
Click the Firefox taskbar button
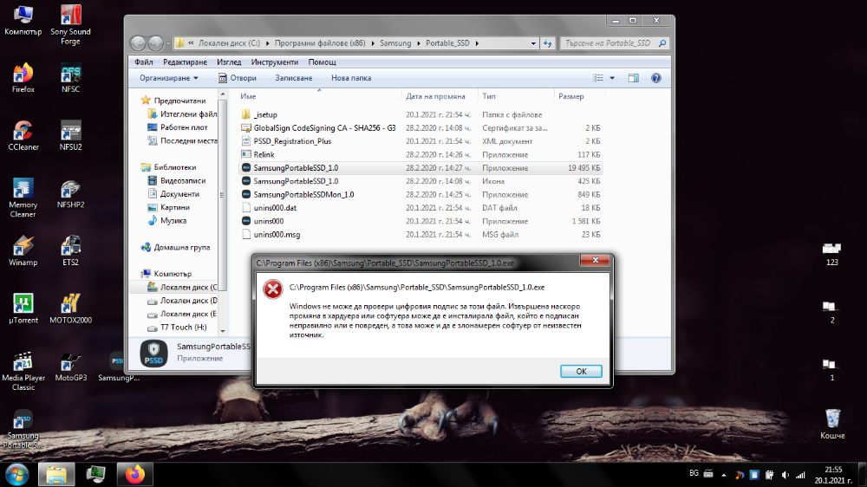pos(135,474)
